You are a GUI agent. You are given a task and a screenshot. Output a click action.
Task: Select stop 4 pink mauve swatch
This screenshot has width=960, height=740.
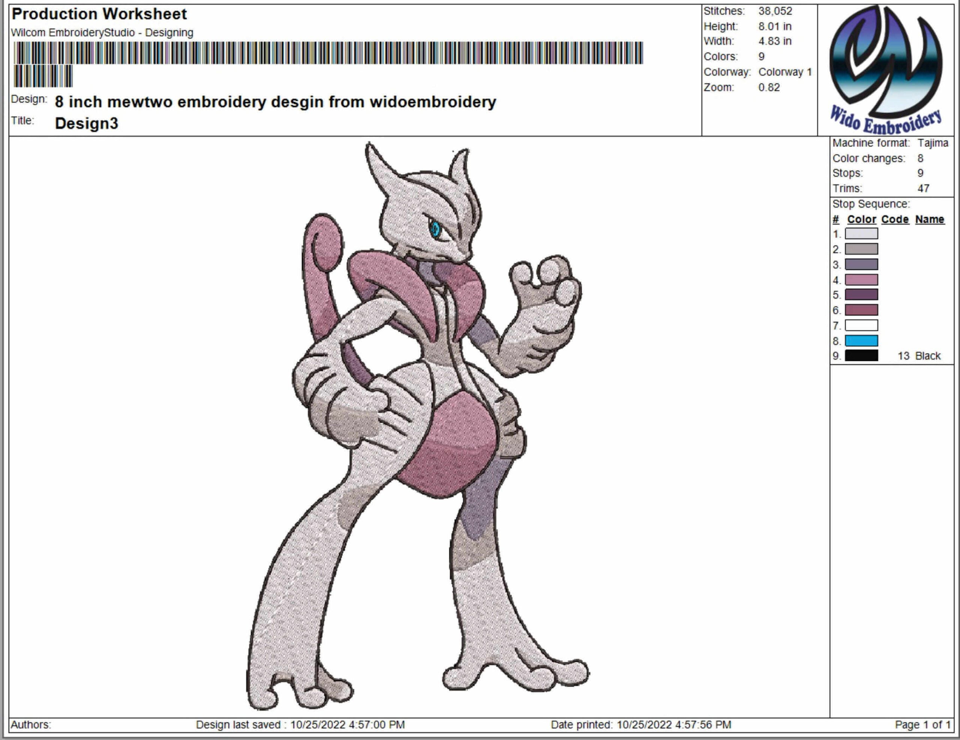pyautogui.click(x=861, y=280)
